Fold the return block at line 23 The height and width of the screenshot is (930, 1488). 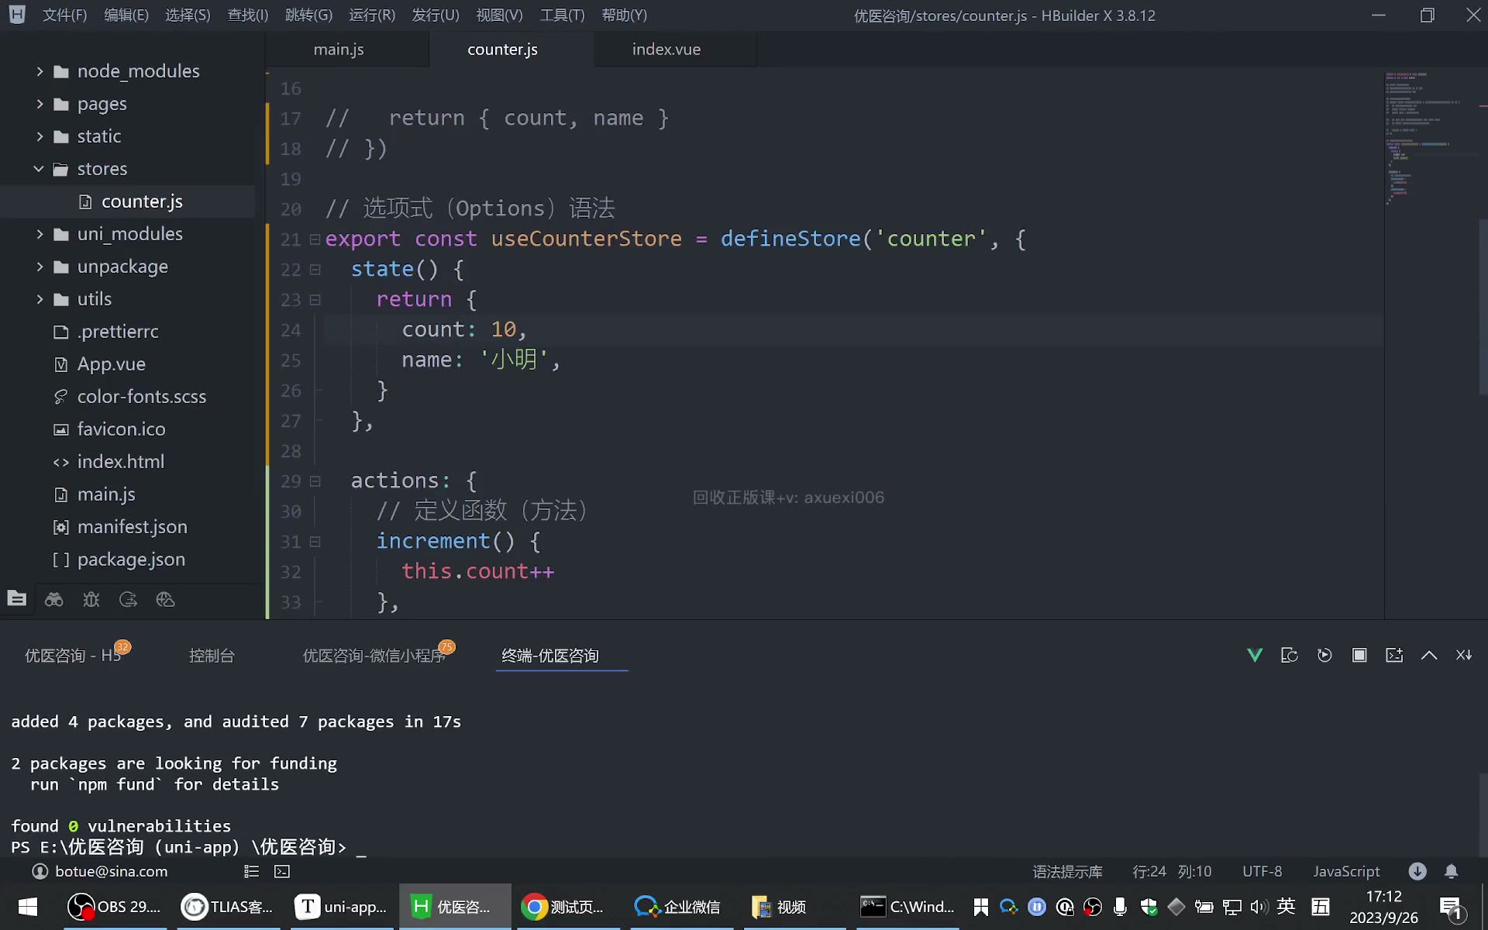[x=315, y=300]
